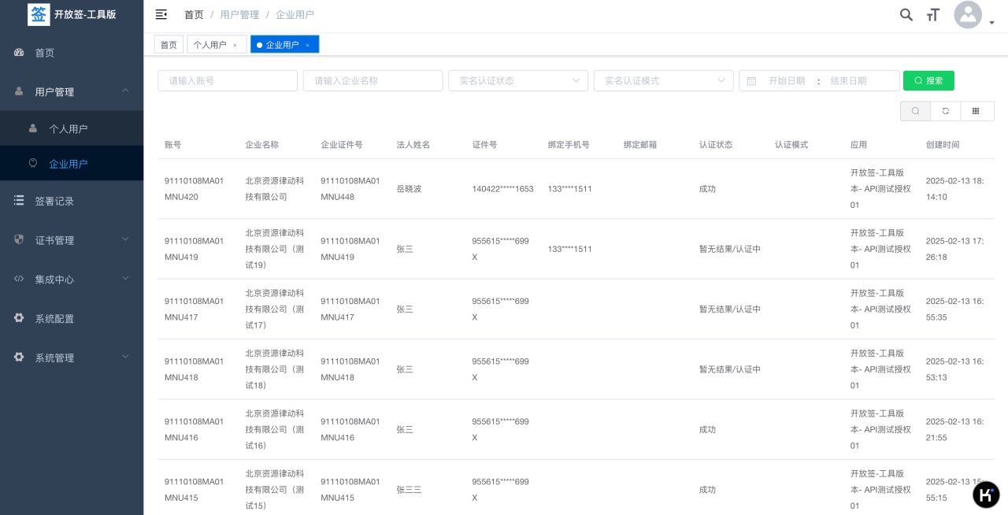This screenshot has height=515, width=1008.
Task: Click the 认证状态 column header
Action: [x=716, y=145]
